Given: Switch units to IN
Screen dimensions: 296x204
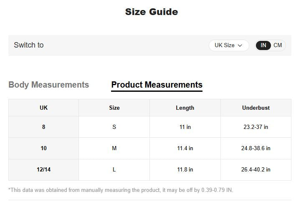Looking at the screenshot, I should point(263,45).
